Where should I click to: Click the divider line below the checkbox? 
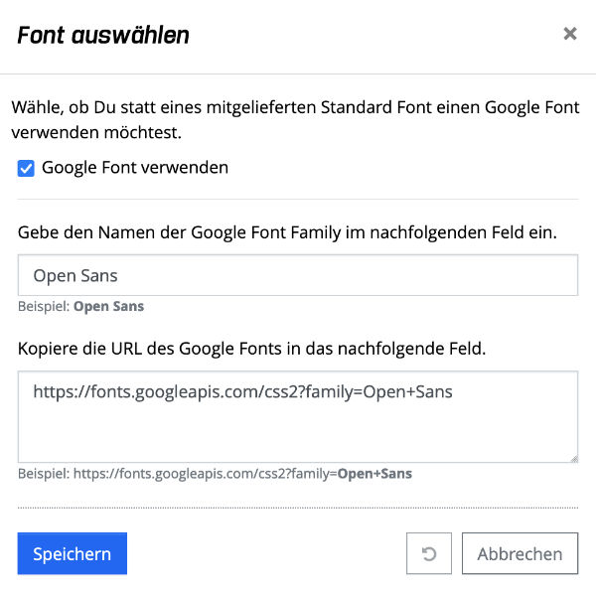click(x=297, y=199)
